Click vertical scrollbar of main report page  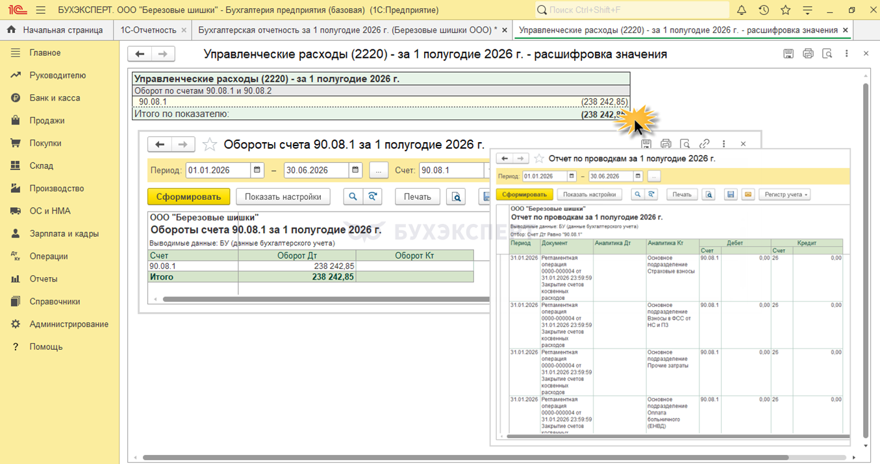point(865,260)
